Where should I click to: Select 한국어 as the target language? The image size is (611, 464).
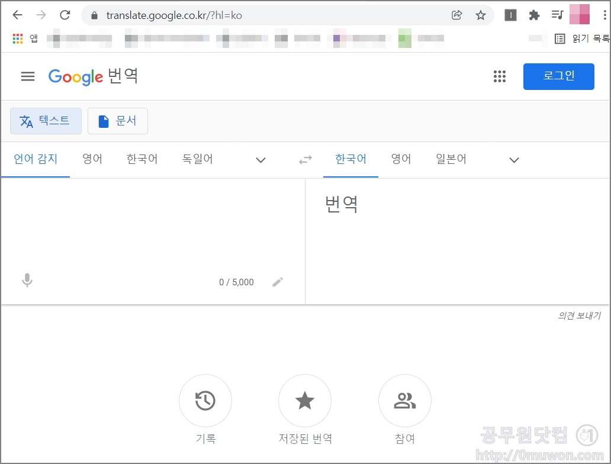[x=350, y=159]
